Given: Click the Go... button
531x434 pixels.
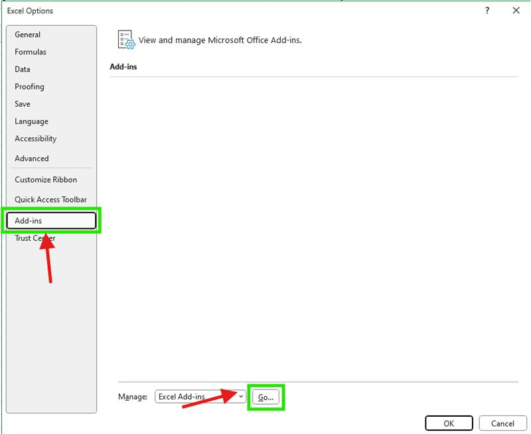Looking at the screenshot, I should pos(266,397).
